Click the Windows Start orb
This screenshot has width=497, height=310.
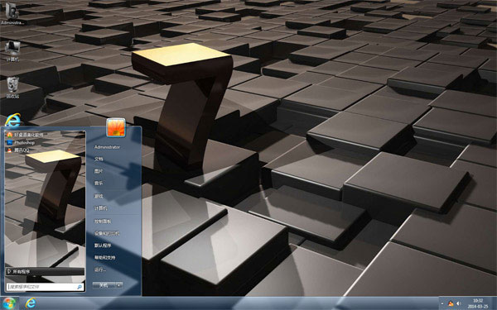(9, 303)
